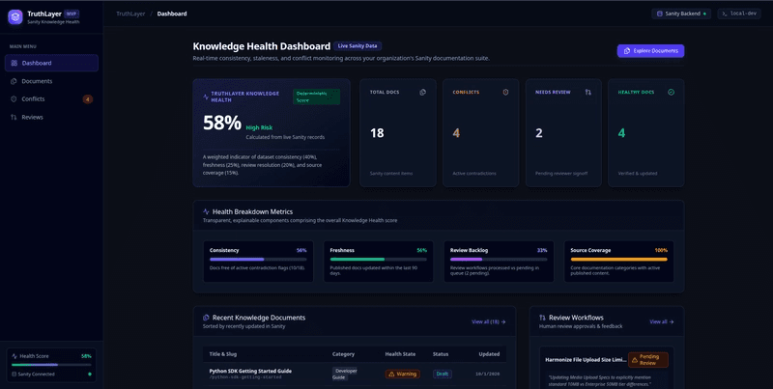Click the Category column header
The height and width of the screenshot is (389, 773).
coord(343,354)
